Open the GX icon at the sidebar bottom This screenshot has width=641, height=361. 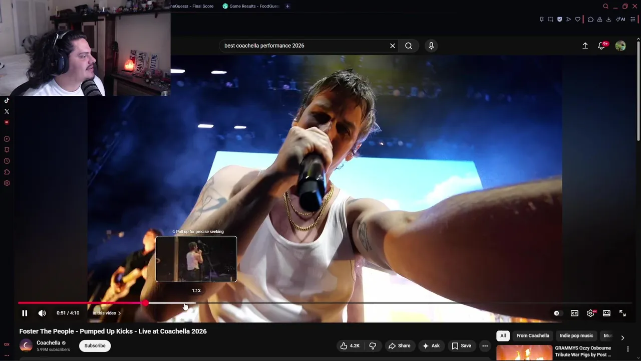(x=7, y=344)
